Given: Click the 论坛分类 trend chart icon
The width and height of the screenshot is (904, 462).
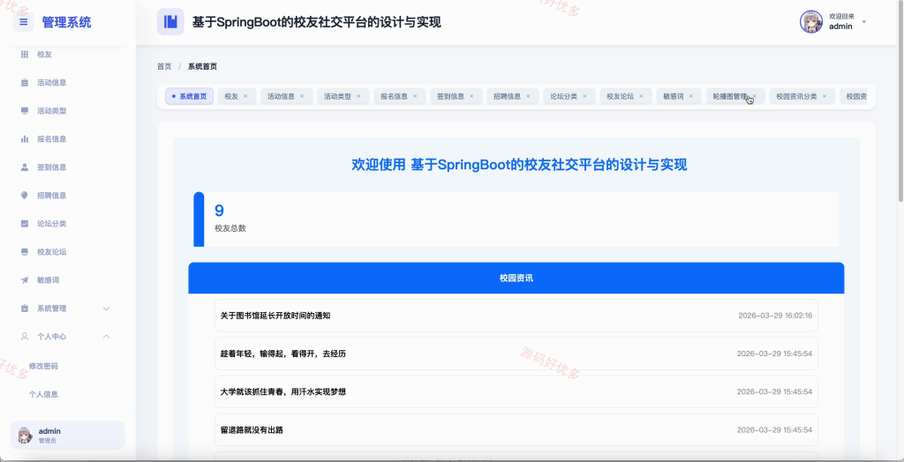Looking at the screenshot, I should pyautogui.click(x=24, y=224).
